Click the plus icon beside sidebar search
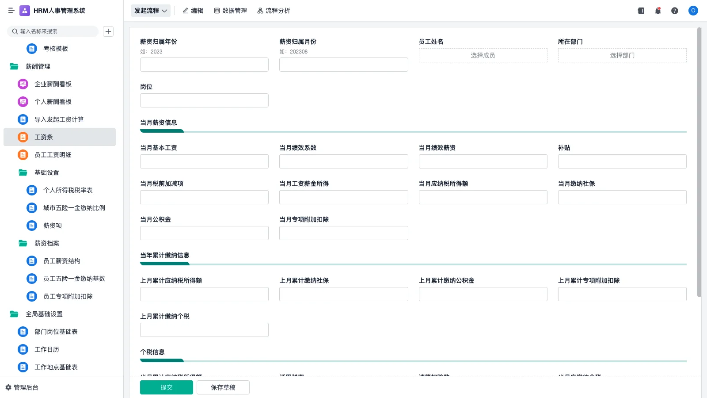The height and width of the screenshot is (398, 707). [x=108, y=31]
